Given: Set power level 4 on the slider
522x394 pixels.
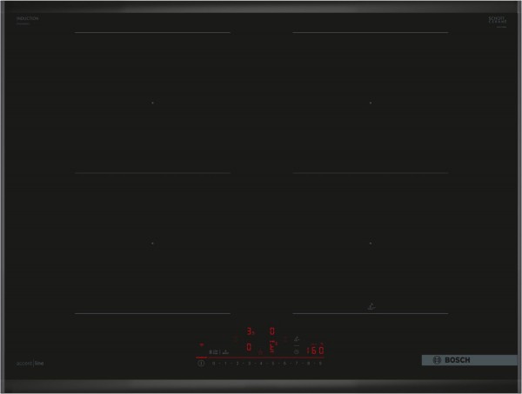Looking at the screenshot, I should coord(261,364).
